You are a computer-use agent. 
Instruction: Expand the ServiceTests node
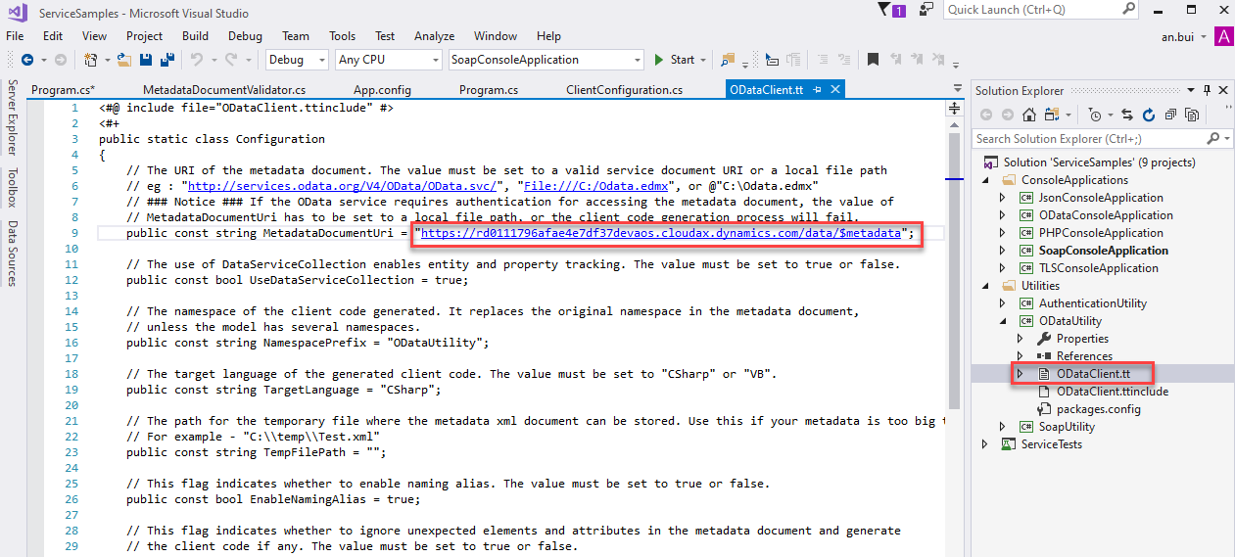pos(985,444)
